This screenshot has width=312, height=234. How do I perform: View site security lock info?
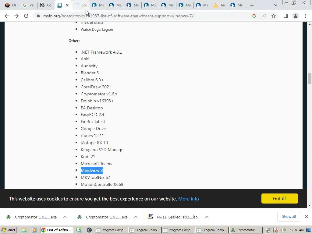(x=38, y=16)
